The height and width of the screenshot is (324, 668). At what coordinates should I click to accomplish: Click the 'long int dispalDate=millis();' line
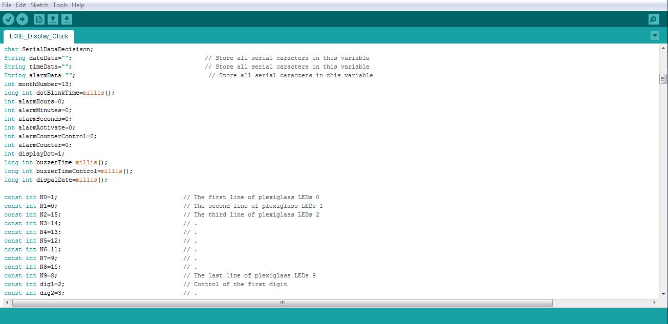coord(56,180)
